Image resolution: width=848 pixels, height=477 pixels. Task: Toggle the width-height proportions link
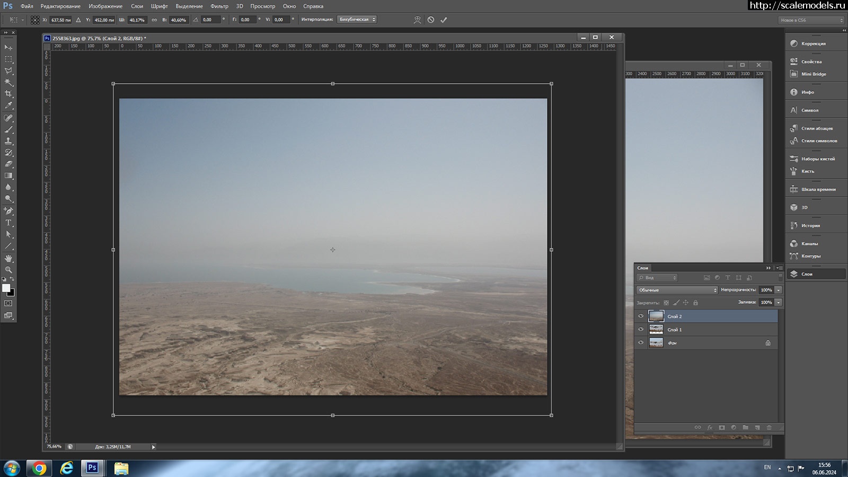click(x=154, y=20)
